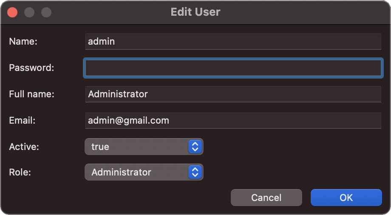This screenshot has width=391, height=215.
Task: Click the Active: label
Action: pyautogui.click(x=24, y=147)
